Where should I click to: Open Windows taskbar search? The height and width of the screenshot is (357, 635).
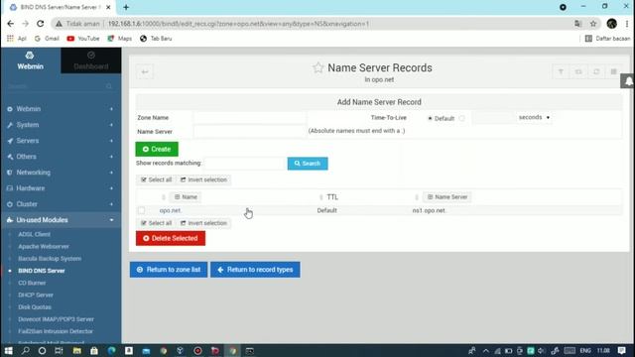click(x=26, y=350)
